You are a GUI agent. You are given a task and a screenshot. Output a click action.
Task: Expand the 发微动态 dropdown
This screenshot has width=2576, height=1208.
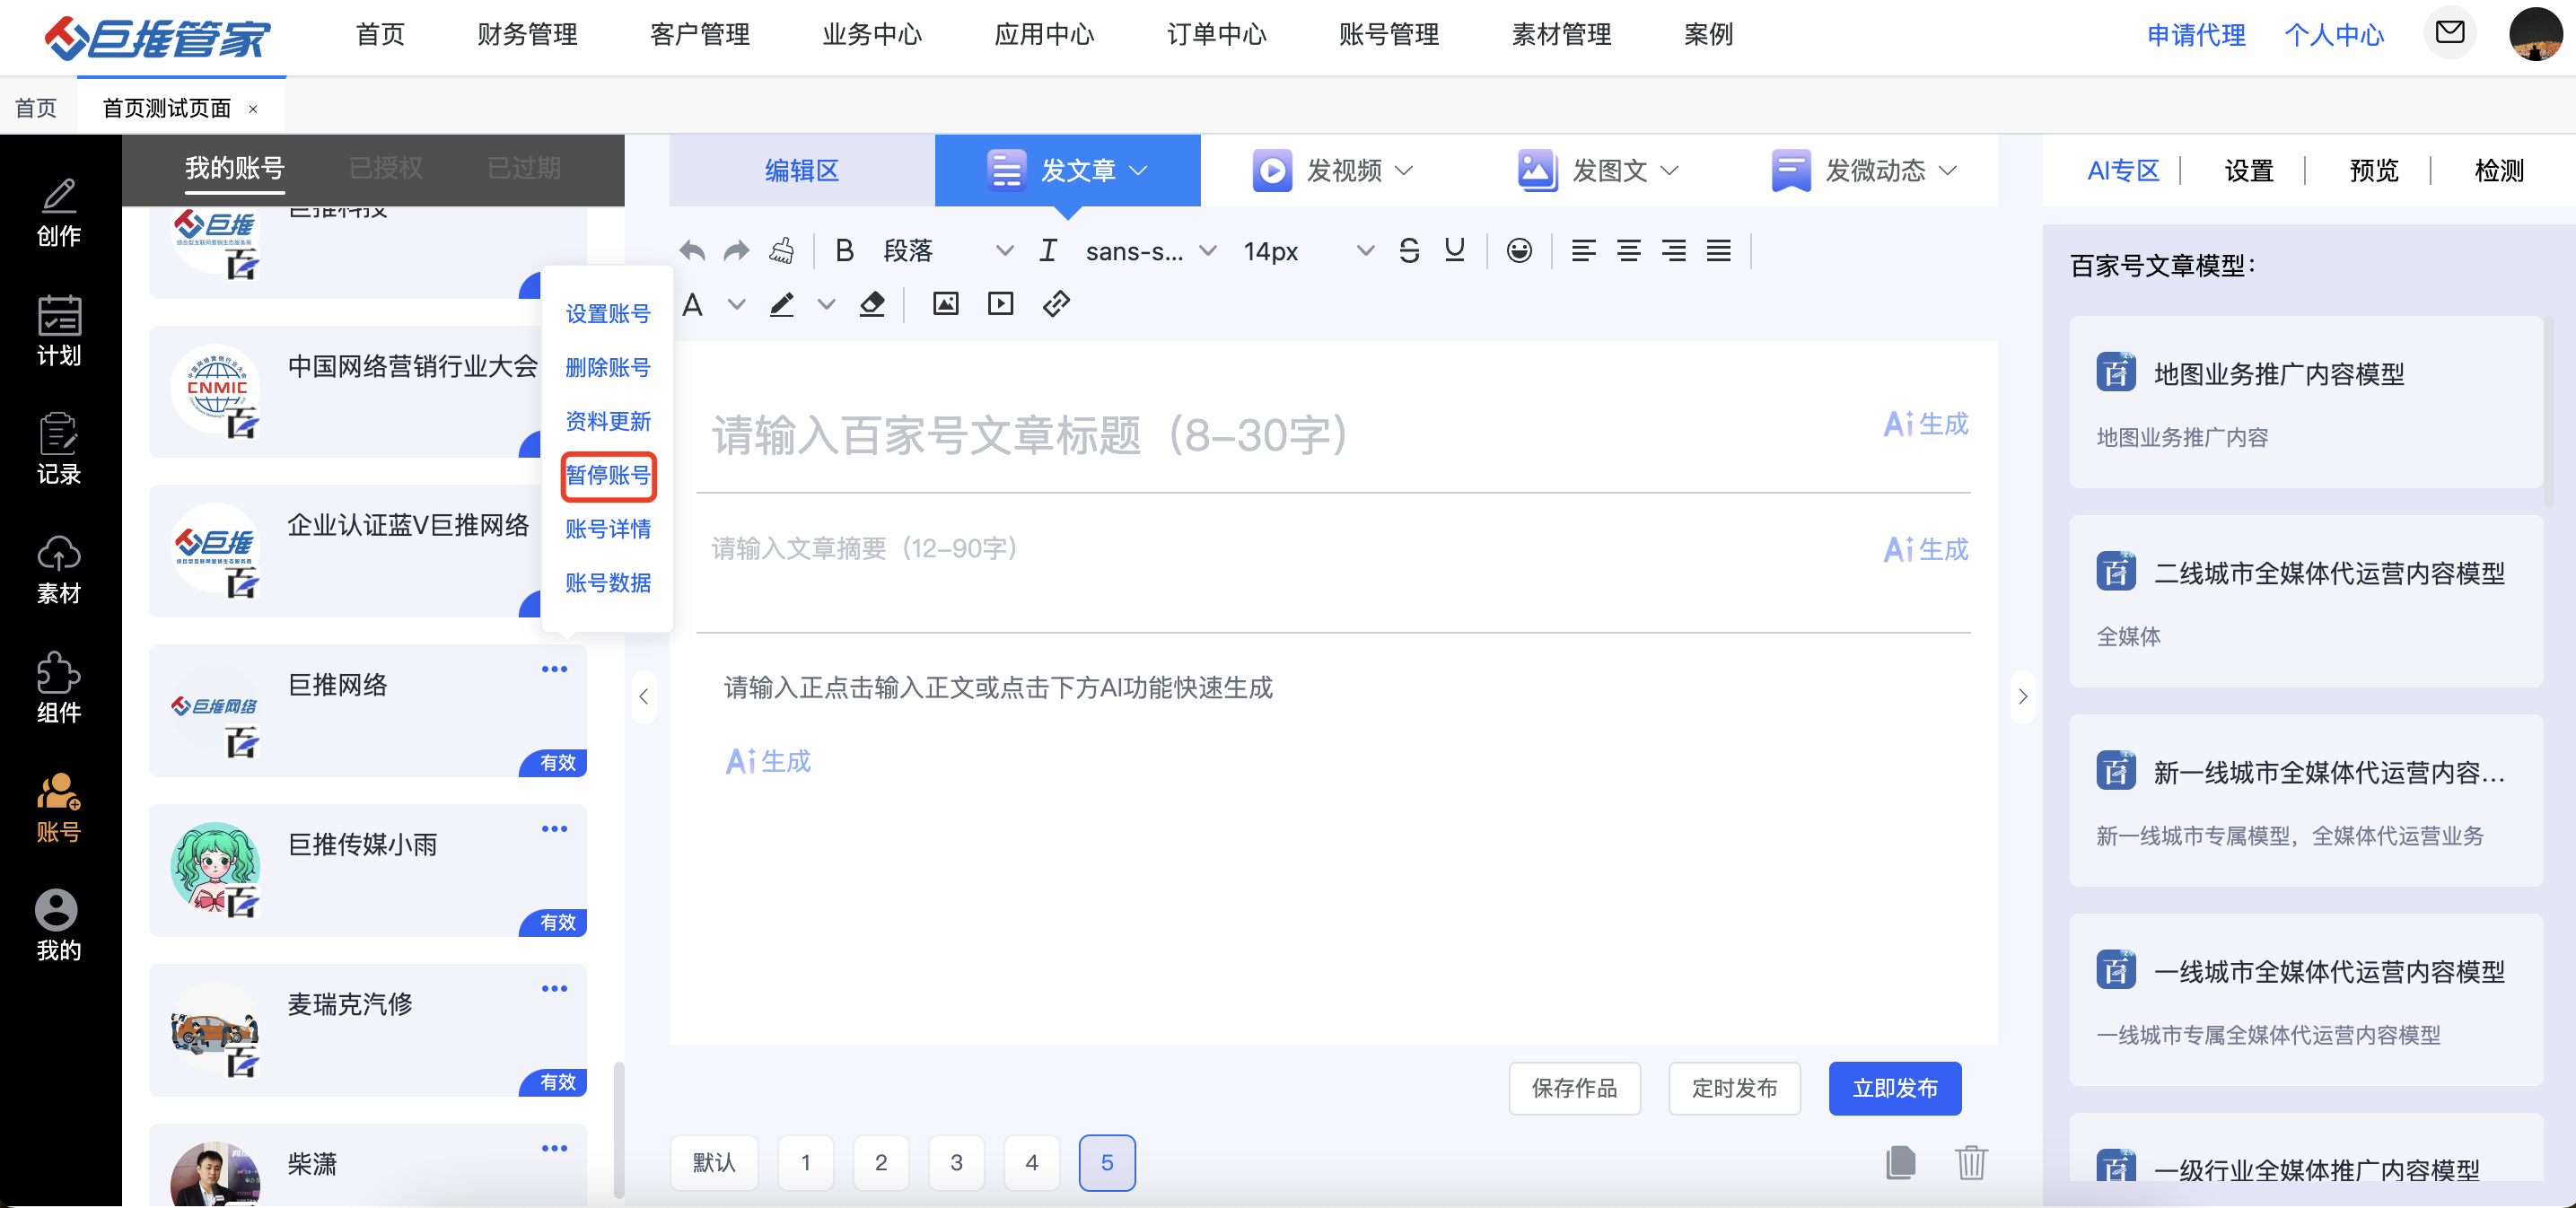(1947, 171)
